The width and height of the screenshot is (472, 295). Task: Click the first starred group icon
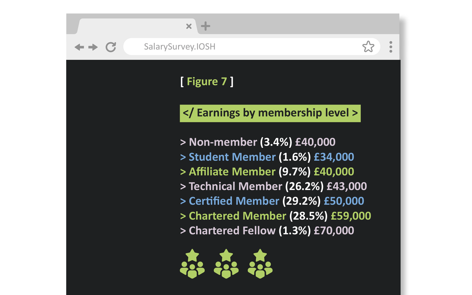click(x=192, y=264)
